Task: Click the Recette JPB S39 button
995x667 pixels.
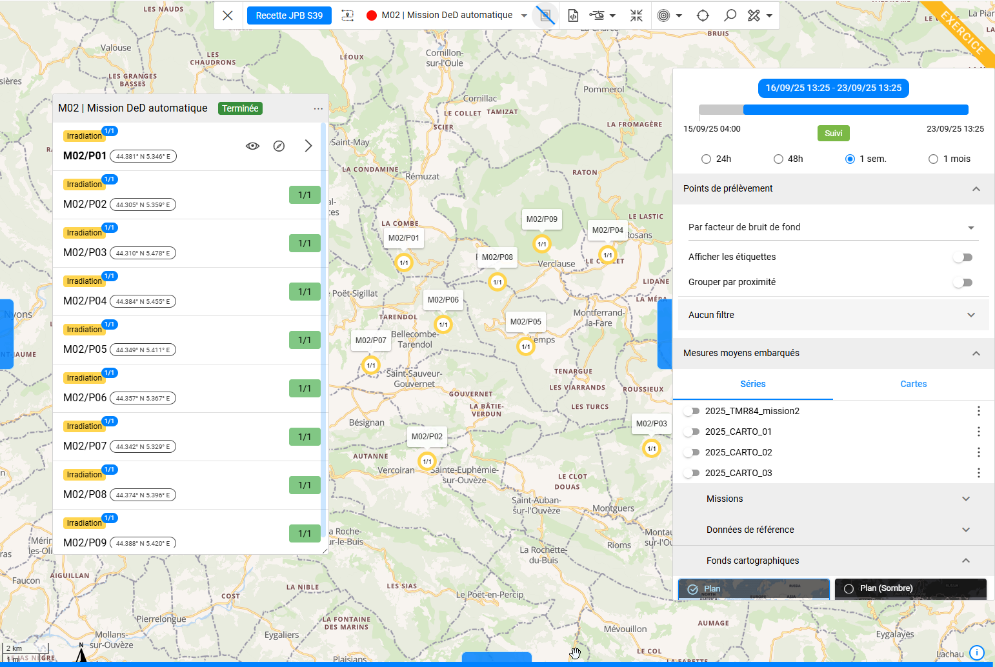Action: (x=289, y=15)
